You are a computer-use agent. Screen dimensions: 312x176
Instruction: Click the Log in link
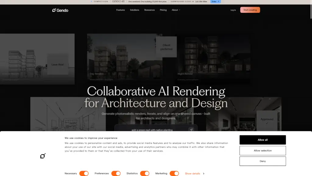(x=233, y=10)
